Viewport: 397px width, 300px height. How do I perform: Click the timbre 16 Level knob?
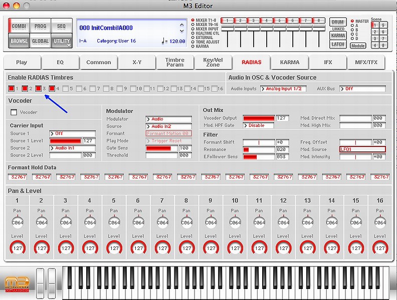point(380,248)
